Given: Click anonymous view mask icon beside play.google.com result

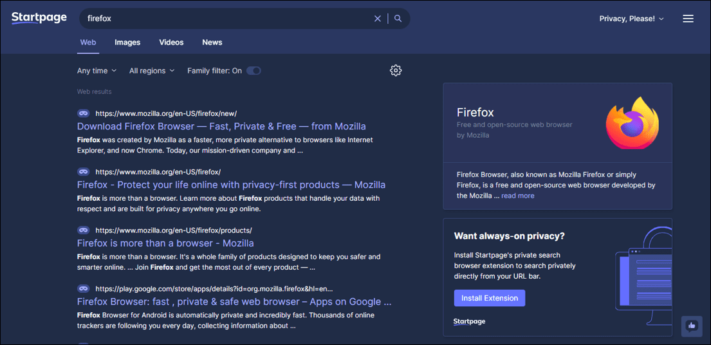Looking at the screenshot, I should point(84,289).
